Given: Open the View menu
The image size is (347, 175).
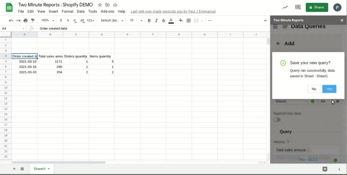Looking at the screenshot, I should [x=41, y=11].
